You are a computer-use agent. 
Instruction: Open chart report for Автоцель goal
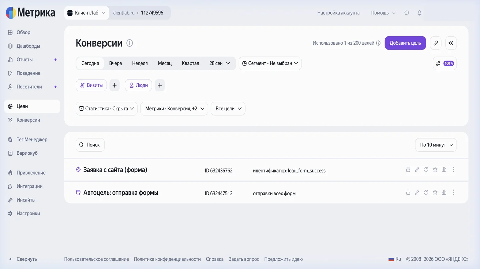(444, 193)
